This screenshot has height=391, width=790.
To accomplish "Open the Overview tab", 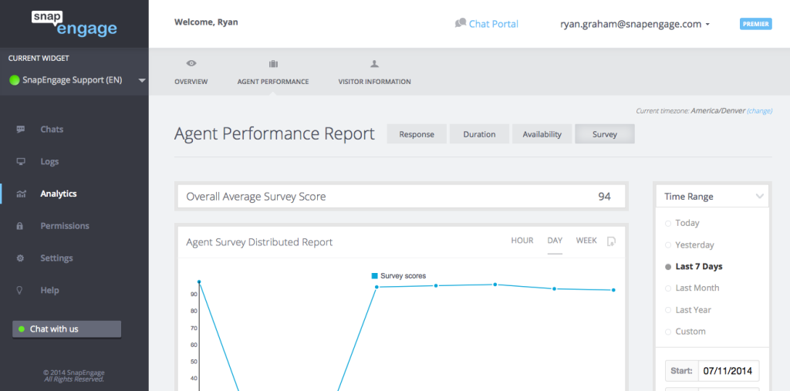I will click(191, 72).
